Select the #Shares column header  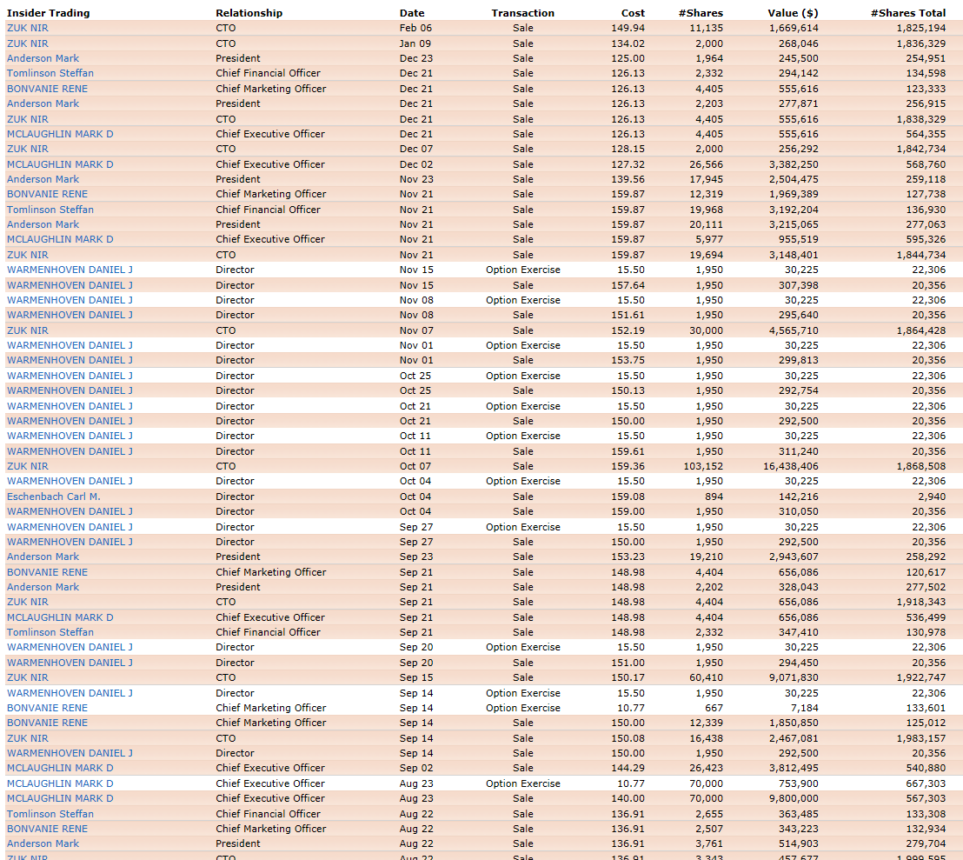701,13
